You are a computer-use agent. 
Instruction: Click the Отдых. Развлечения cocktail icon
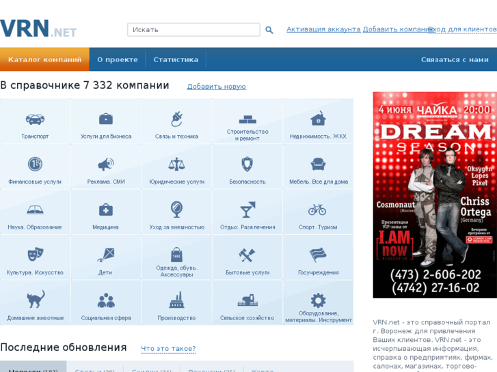coord(247,210)
